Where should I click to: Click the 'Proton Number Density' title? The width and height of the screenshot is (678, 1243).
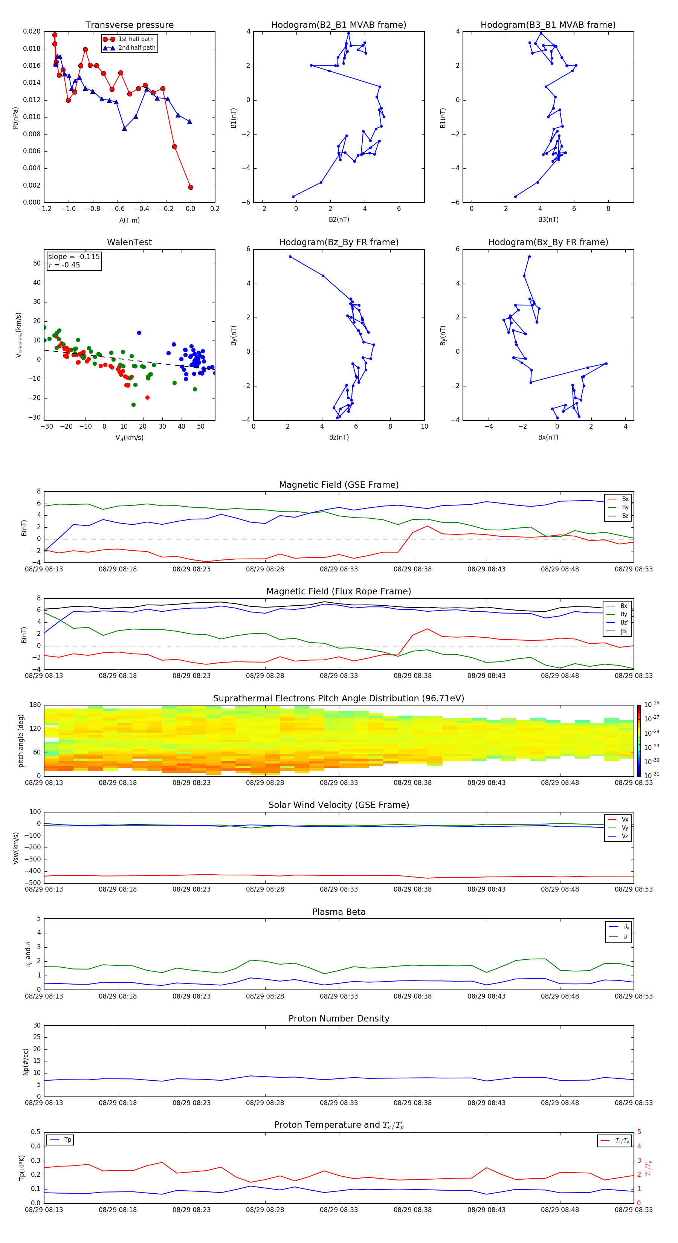pos(339,1019)
